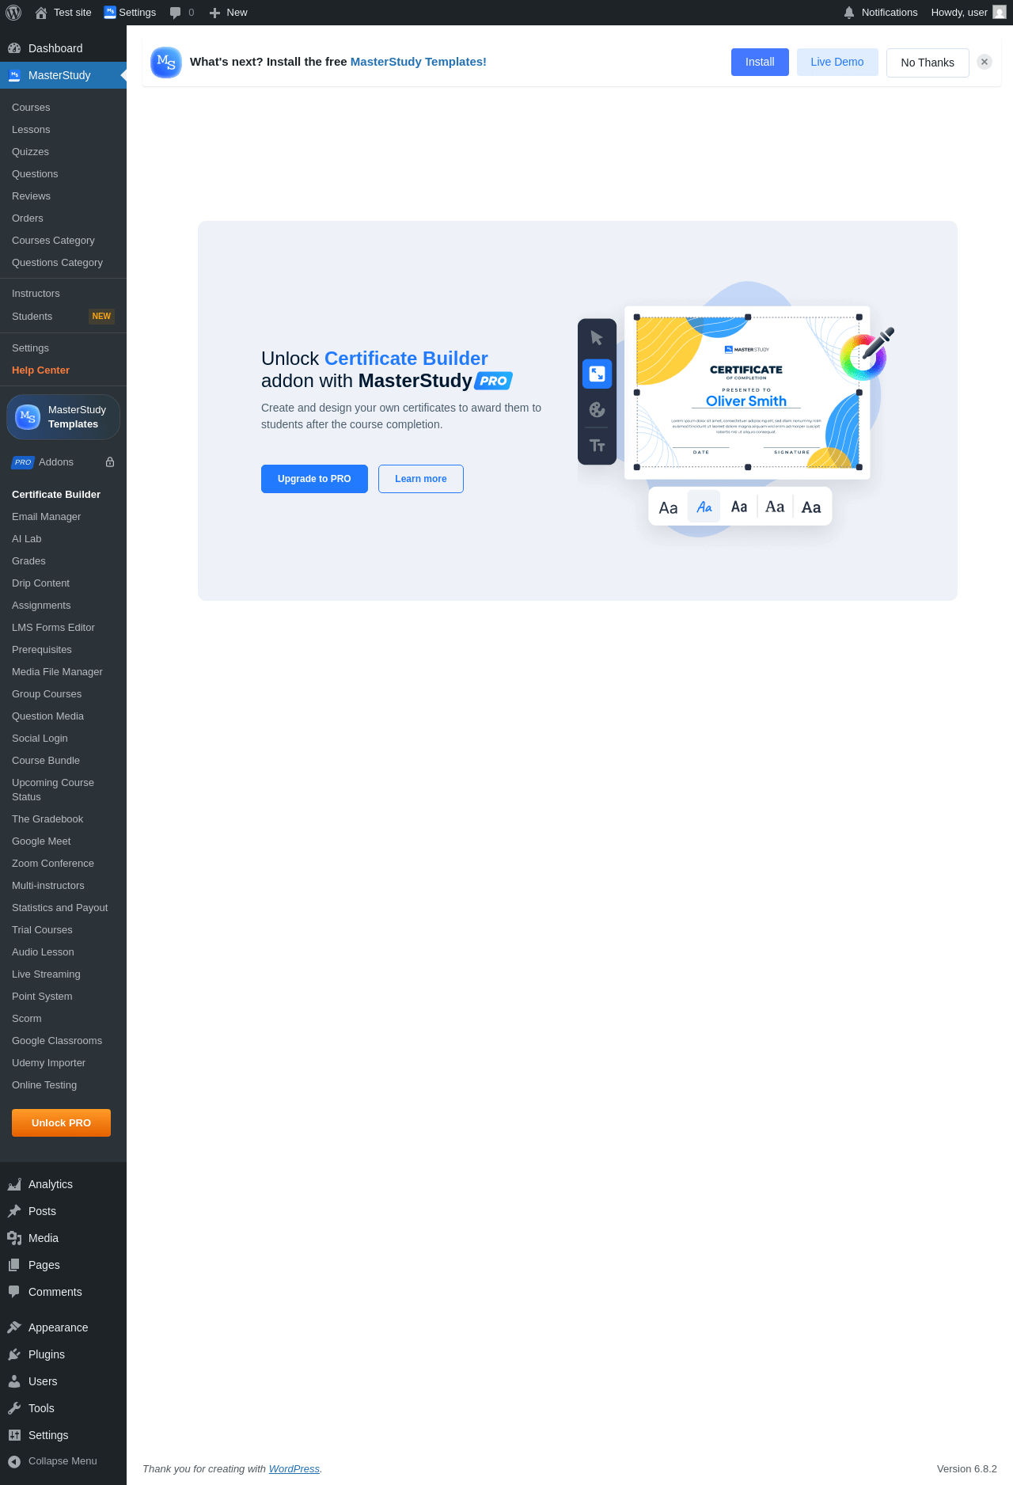Click the orange Unlock PRO button
The height and width of the screenshot is (1485, 1013).
tap(61, 1123)
